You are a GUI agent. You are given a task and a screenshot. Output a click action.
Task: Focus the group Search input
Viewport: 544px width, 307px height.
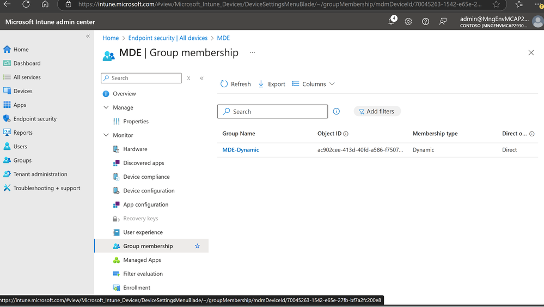coord(272,111)
